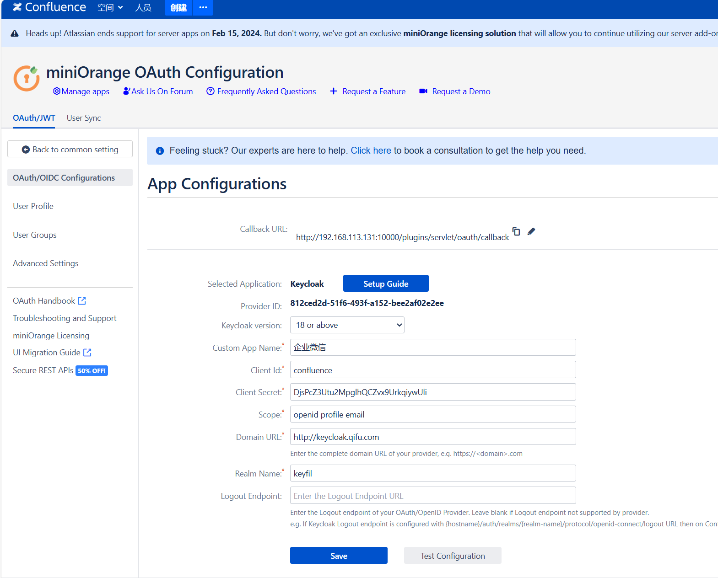Focus the Logout Endpoint field
Screen dimensions: 718x578
433,496
